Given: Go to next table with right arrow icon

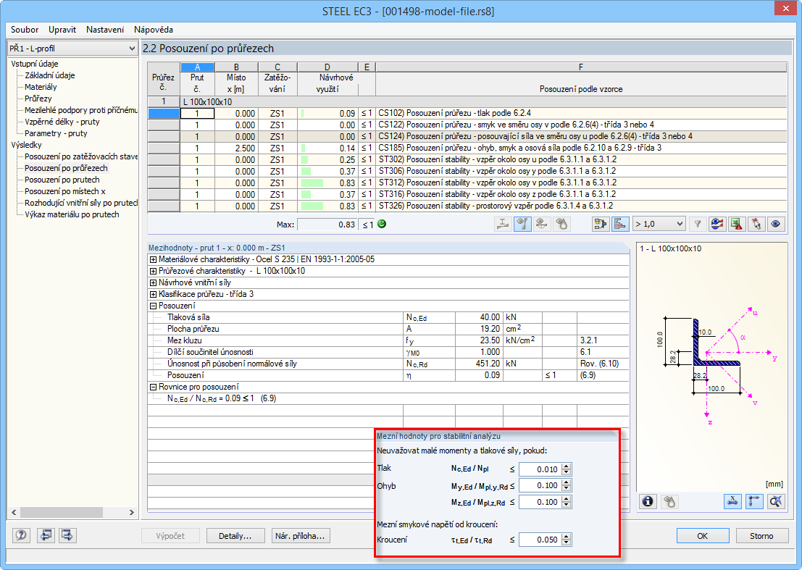Looking at the screenshot, I should 67,535.
